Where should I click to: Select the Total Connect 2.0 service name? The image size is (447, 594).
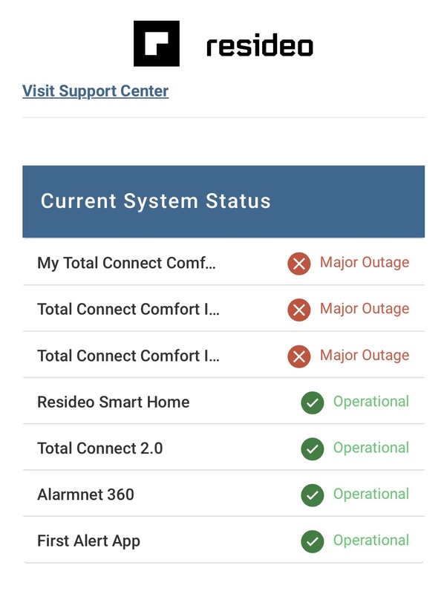point(100,448)
